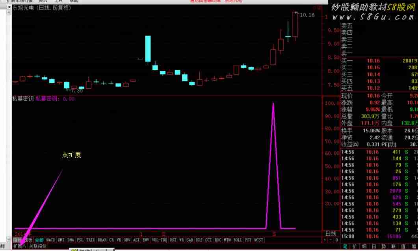Select the BRAR indicator tab
The image size is (418, 251).
[x=102, y=240]
